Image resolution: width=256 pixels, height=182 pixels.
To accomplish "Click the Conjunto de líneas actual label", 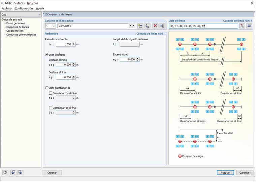I will [59, 21].
